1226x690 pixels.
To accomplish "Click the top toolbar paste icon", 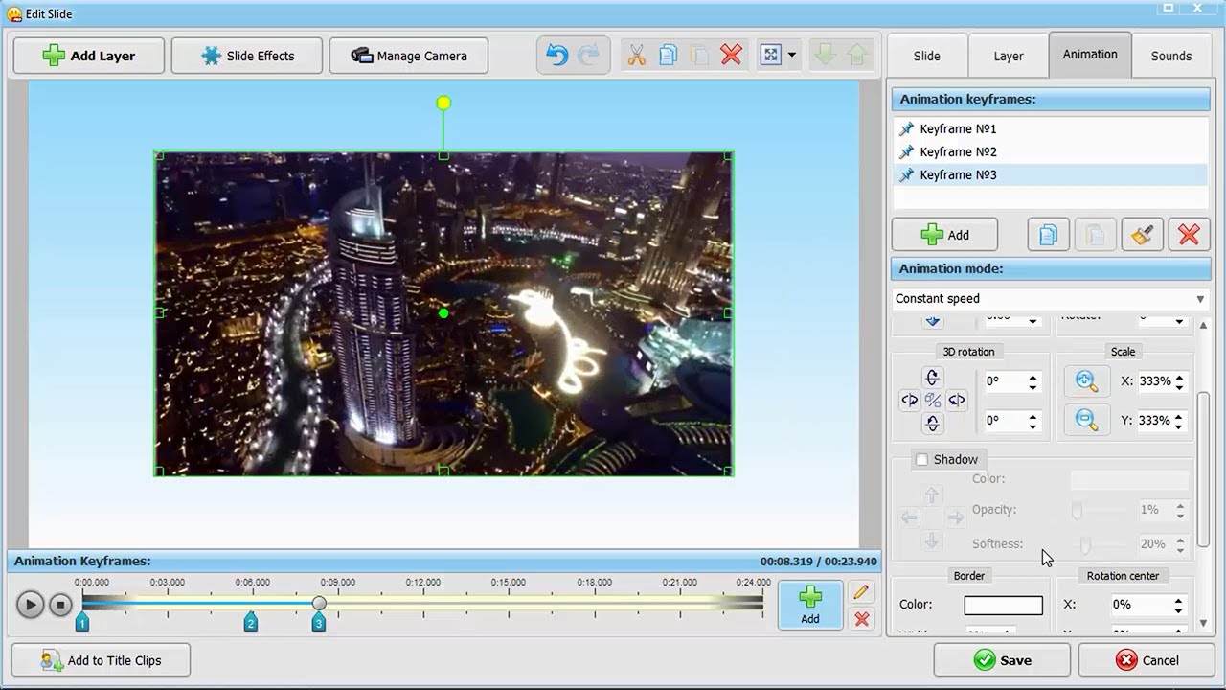I will pos(699,56).
